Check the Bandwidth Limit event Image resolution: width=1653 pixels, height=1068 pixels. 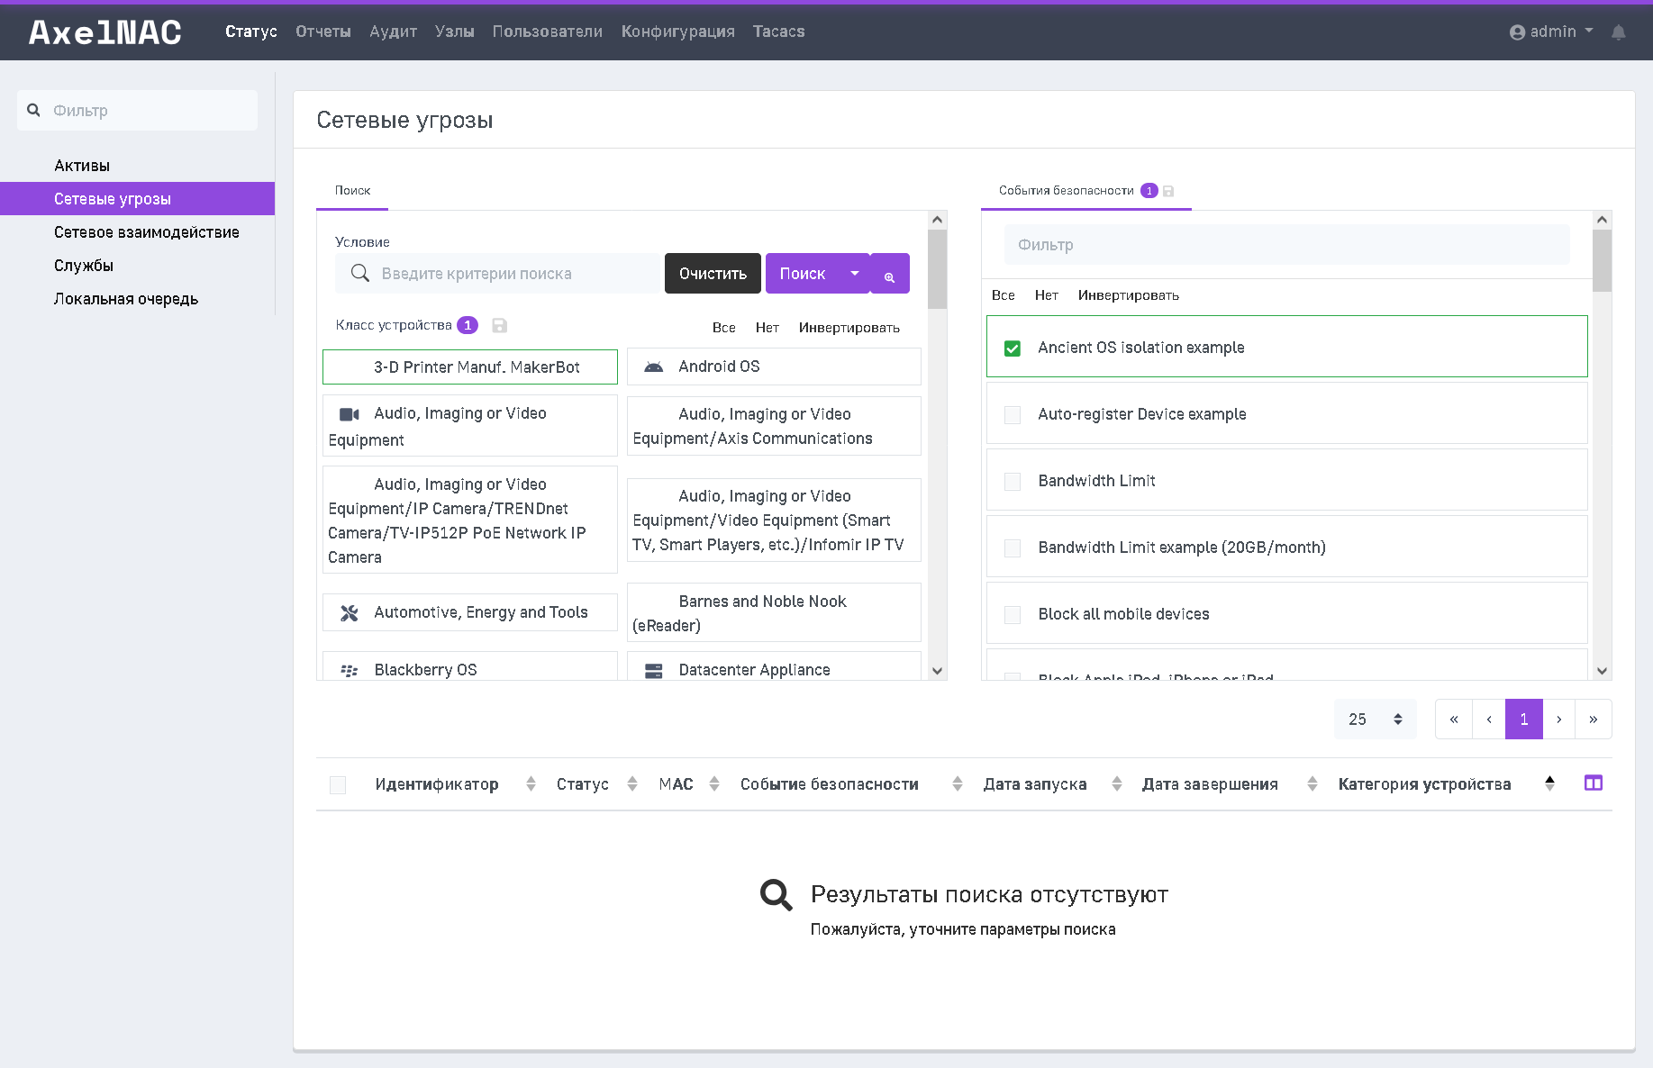pyautogui.click(x=1013, y=482)
